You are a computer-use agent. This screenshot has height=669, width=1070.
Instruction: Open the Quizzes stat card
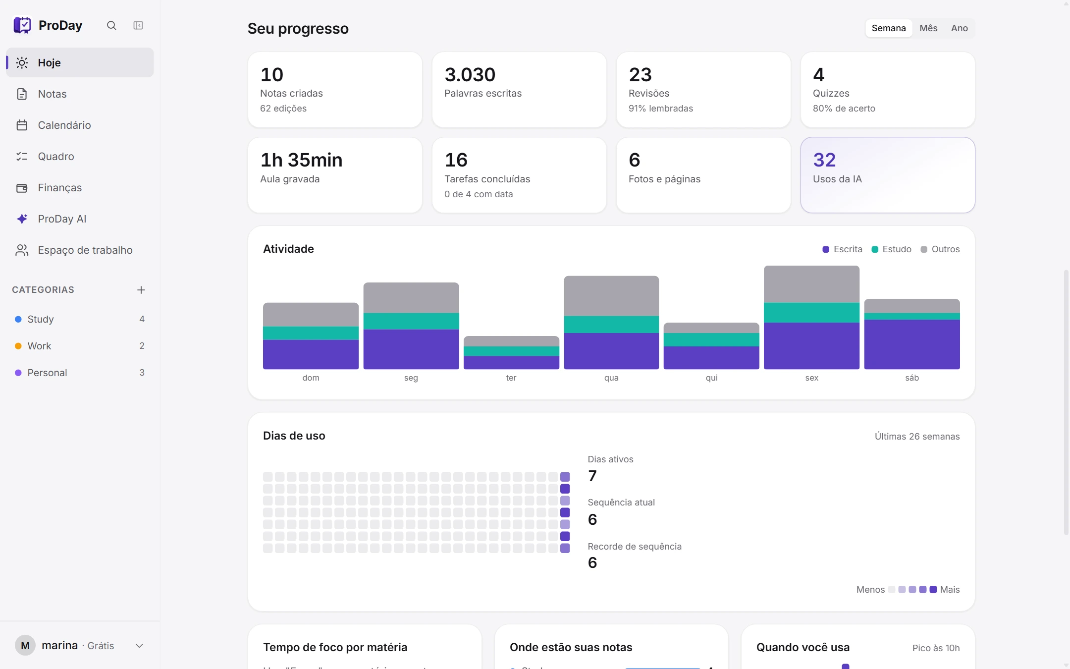tap(888, 90)
